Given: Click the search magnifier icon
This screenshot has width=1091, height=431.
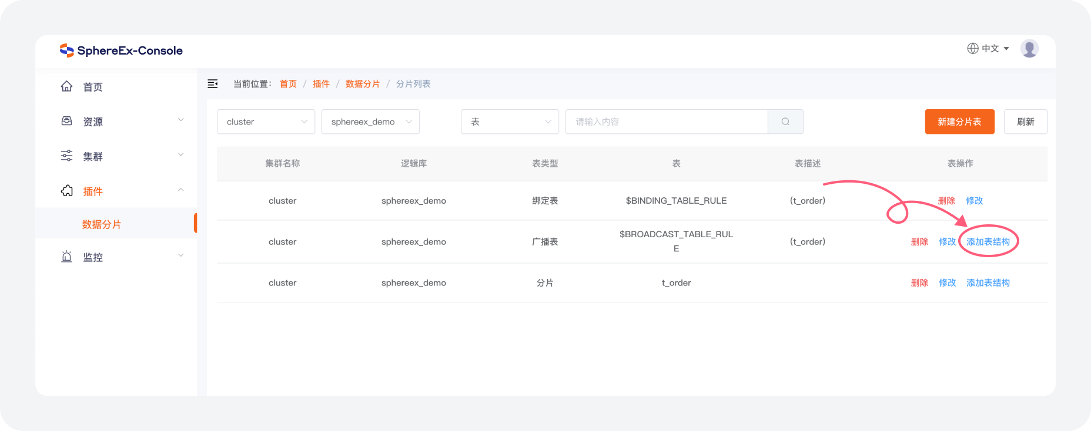Looking at the screenshot, I should pos(785,122).
